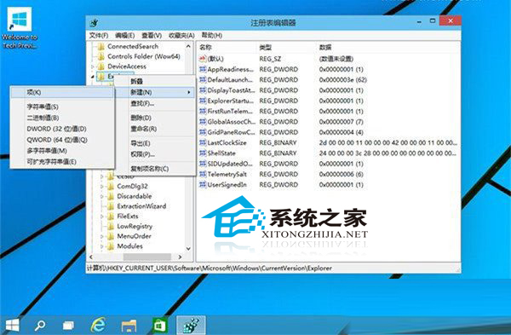This screenshot has width=511, height=335.
Task: Select 重命名(R) in the context menu
Action: click(x=154, y=129)
